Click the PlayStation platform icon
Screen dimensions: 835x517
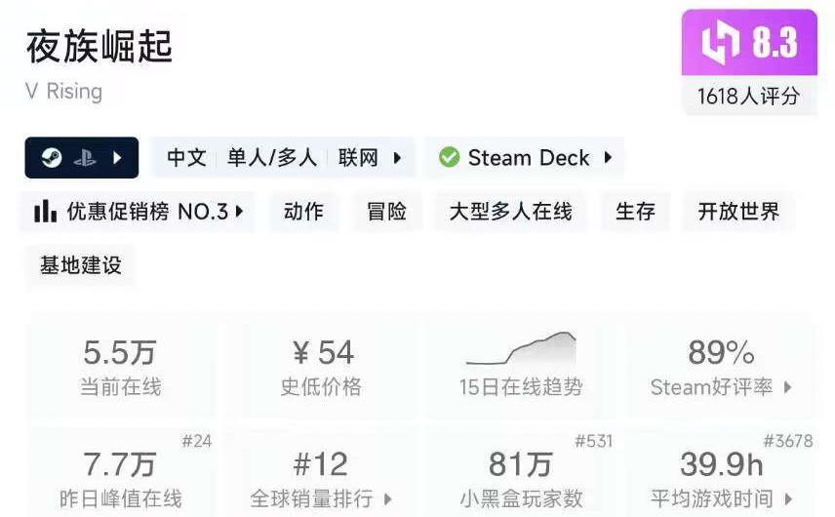coord(85,158)
